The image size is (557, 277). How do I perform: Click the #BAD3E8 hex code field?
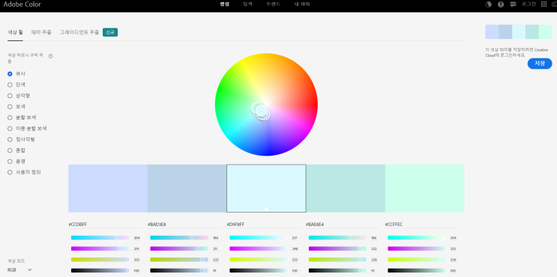[x=184, y=225]
